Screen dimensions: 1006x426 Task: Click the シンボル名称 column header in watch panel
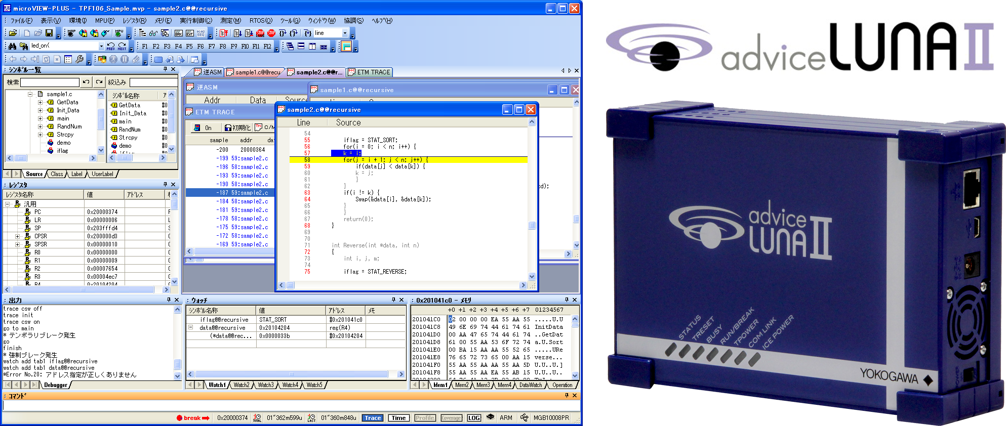[221, 311]
